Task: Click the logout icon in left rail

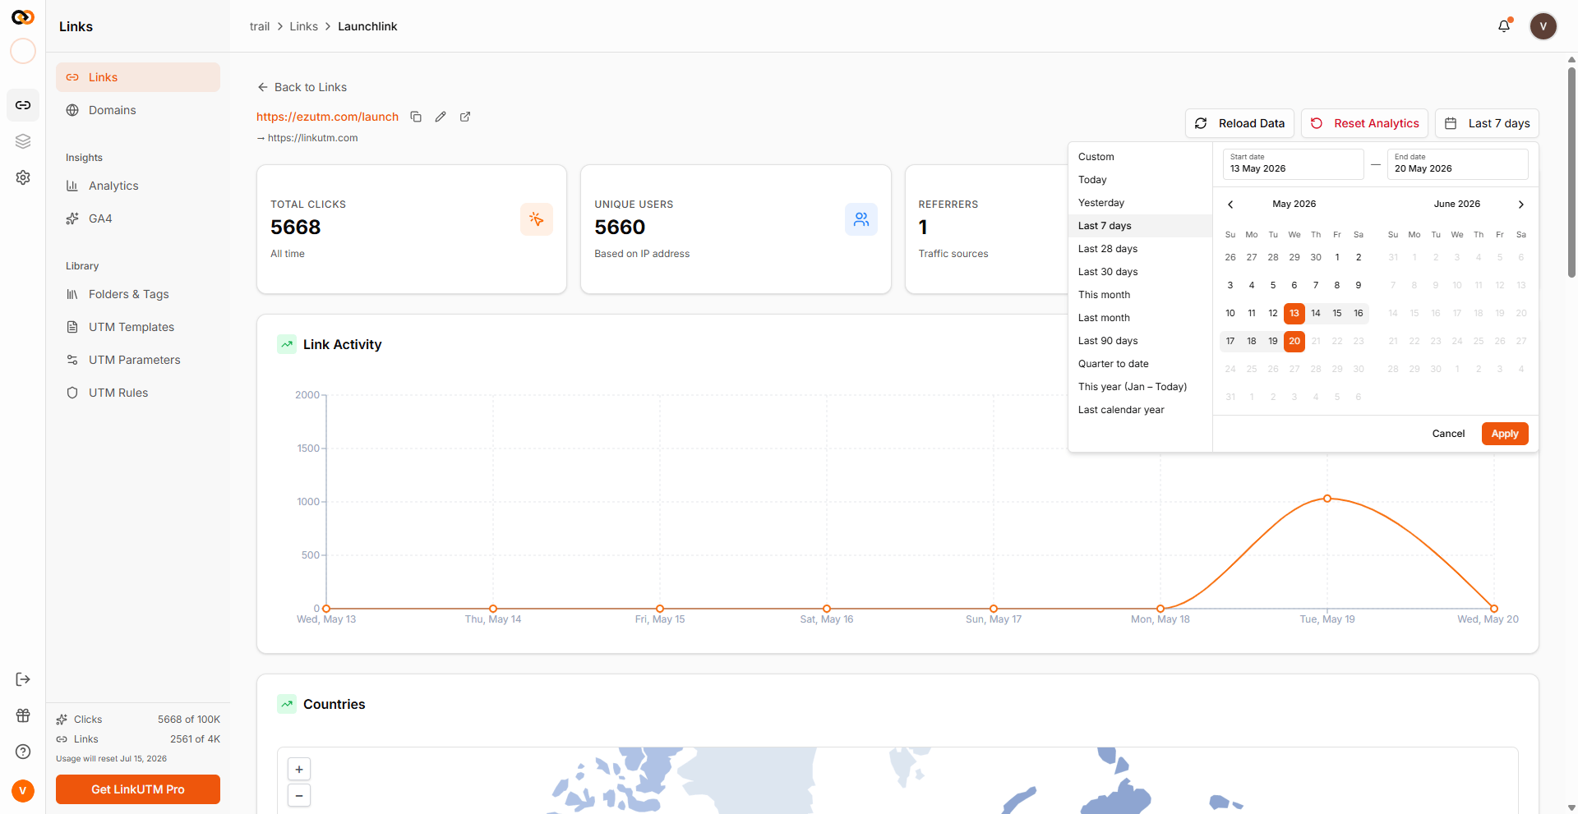Action: click(x=23, y=679)
